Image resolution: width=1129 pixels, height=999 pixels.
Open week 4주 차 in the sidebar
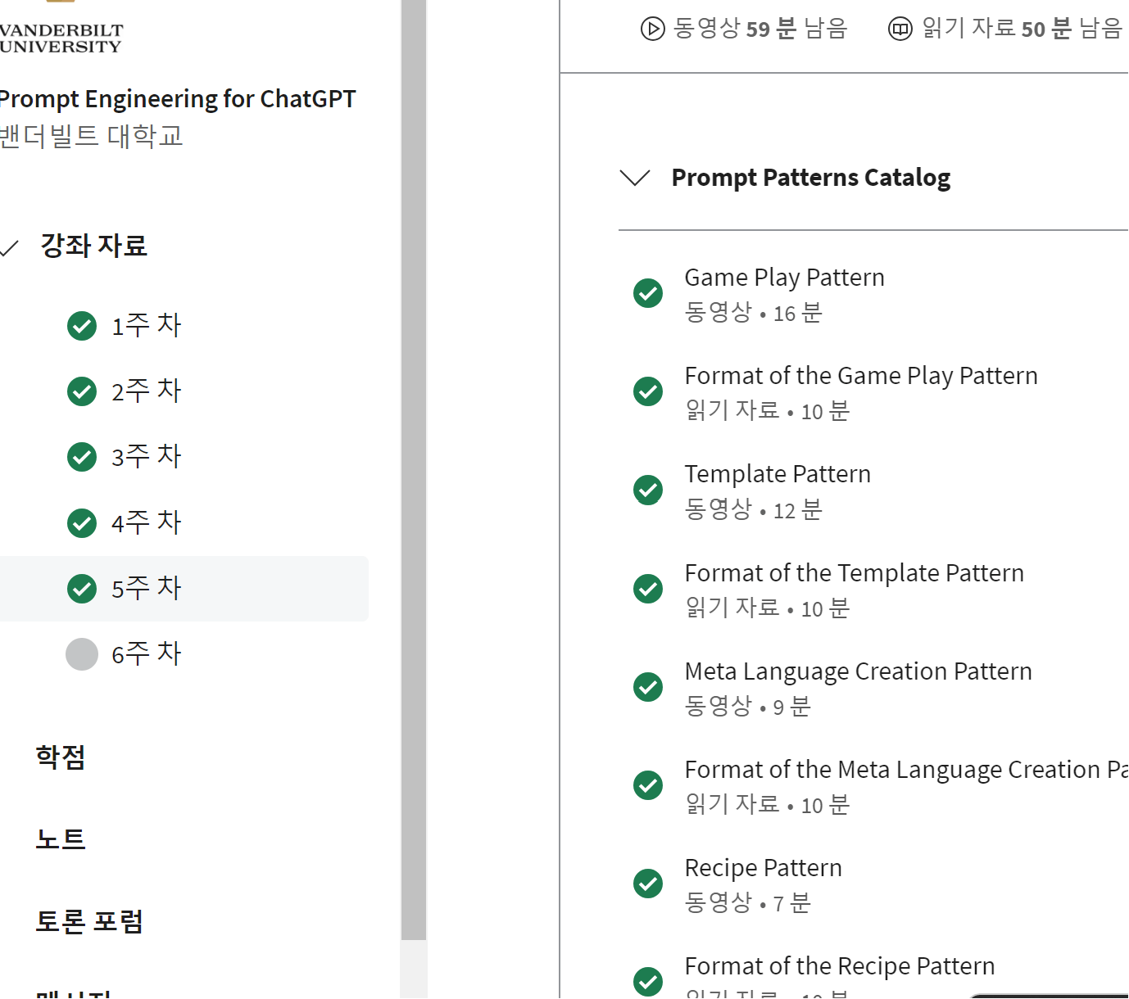click(146, 522)
